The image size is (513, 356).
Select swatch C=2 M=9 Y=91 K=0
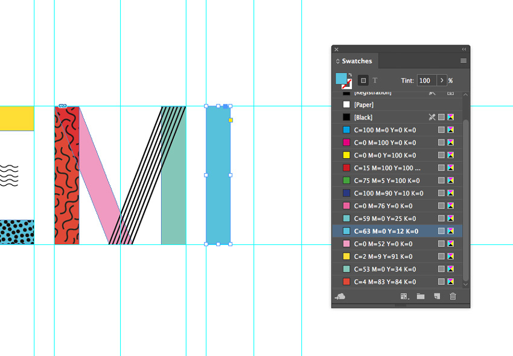[397, 256]
